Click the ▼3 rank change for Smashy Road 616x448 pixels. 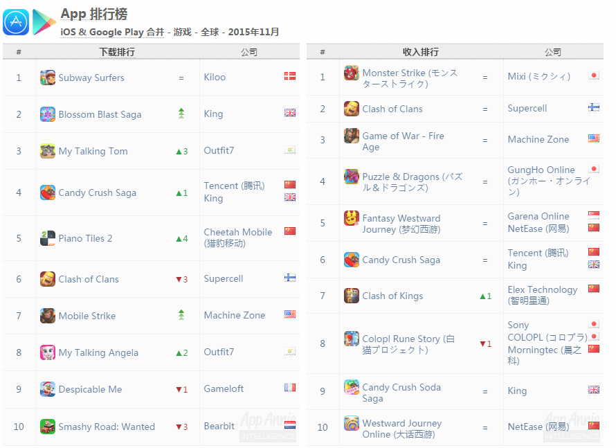pyautogui.click(x=181, y=427)
